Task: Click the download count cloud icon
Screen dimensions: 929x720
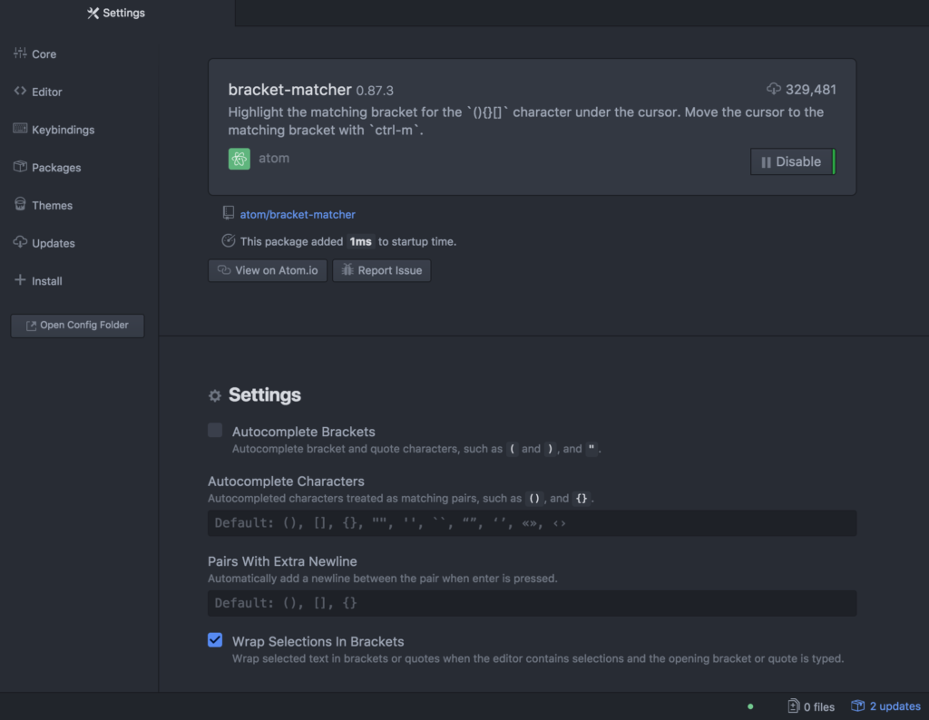Action: point(774,89)
